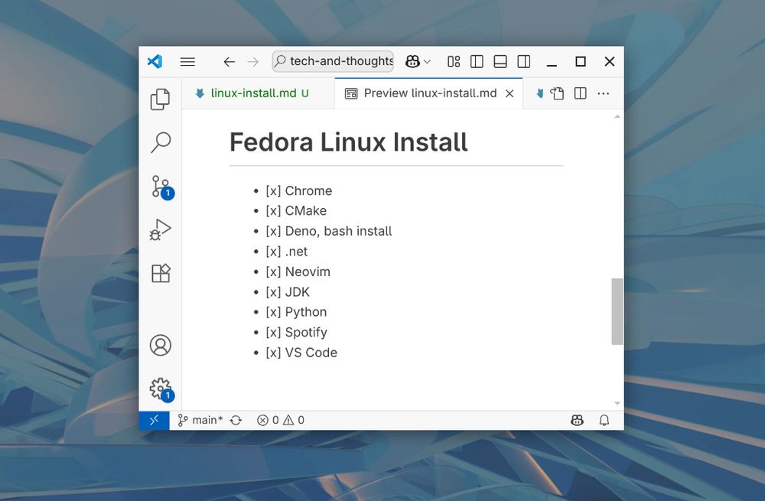765x501 pixels.
Task: Open the Source Control view
Action: (x=160, y=186)
